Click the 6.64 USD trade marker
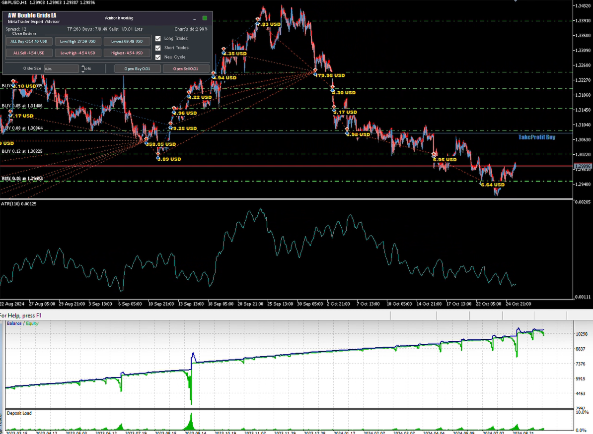 click(493, 185)
